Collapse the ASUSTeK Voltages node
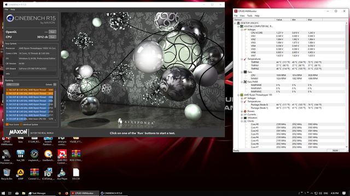 (242, 29)
